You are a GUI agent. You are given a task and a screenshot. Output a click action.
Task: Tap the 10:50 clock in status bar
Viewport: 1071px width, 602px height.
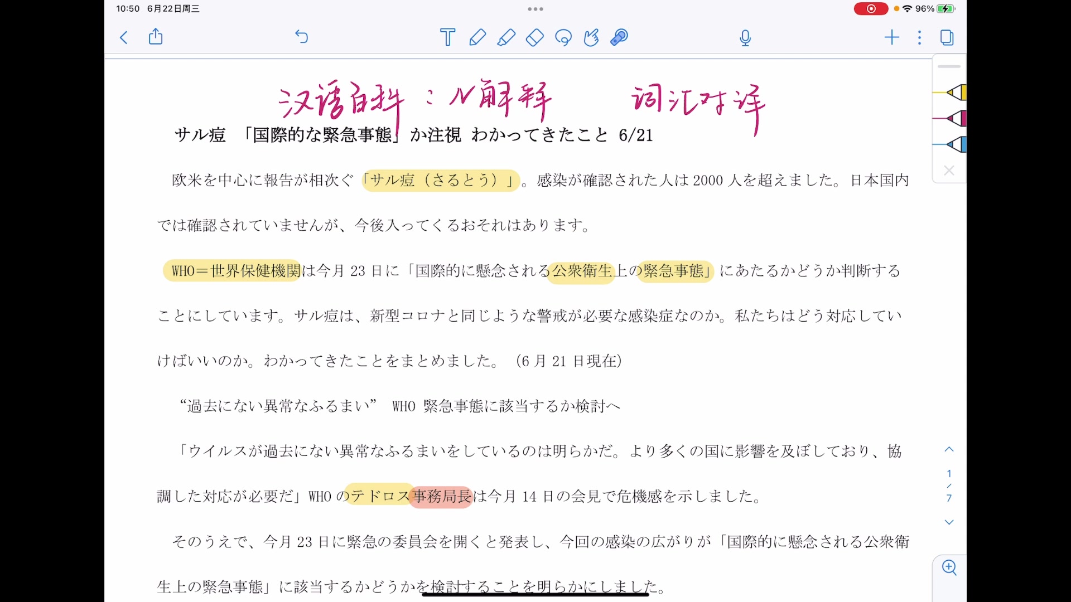tap(128, 9)
